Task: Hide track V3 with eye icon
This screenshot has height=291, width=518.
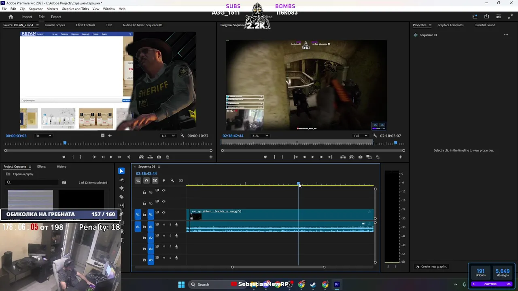Action: [x=163, y=190]
